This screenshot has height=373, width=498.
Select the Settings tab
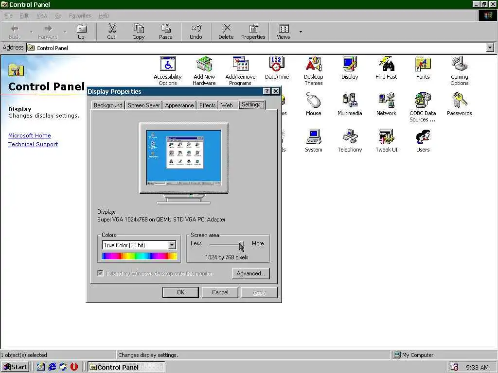[251, 104]
